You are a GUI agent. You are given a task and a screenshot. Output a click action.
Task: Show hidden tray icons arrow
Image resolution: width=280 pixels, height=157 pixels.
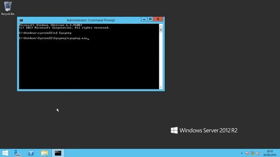[242, 153]
